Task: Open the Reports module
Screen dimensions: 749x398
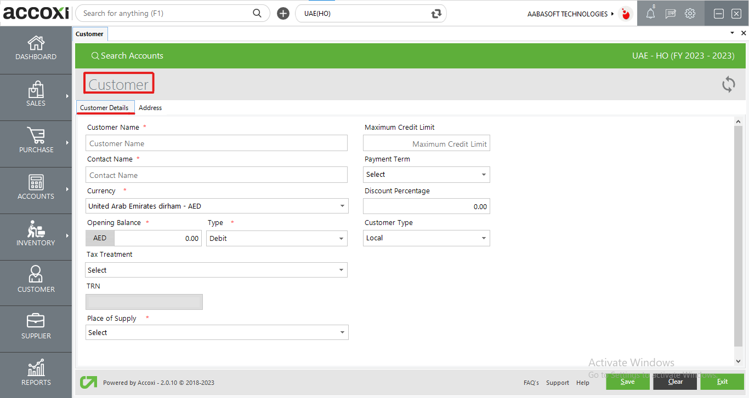Action: point(36,375)
